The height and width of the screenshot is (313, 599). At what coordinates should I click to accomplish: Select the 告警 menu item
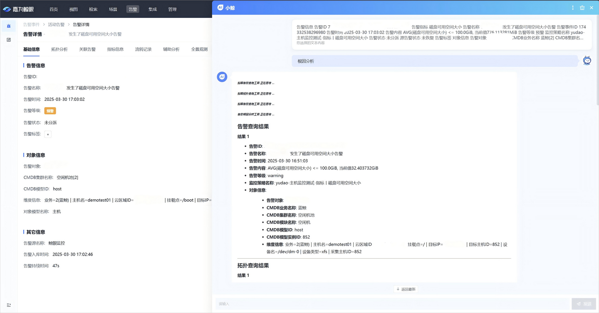[x=133, y=9]
